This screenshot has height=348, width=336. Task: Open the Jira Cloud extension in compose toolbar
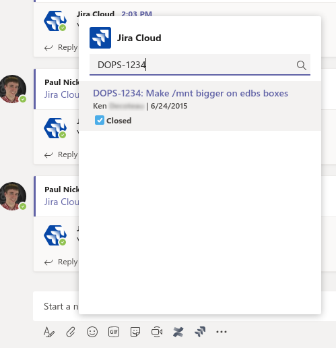[200, 332]
